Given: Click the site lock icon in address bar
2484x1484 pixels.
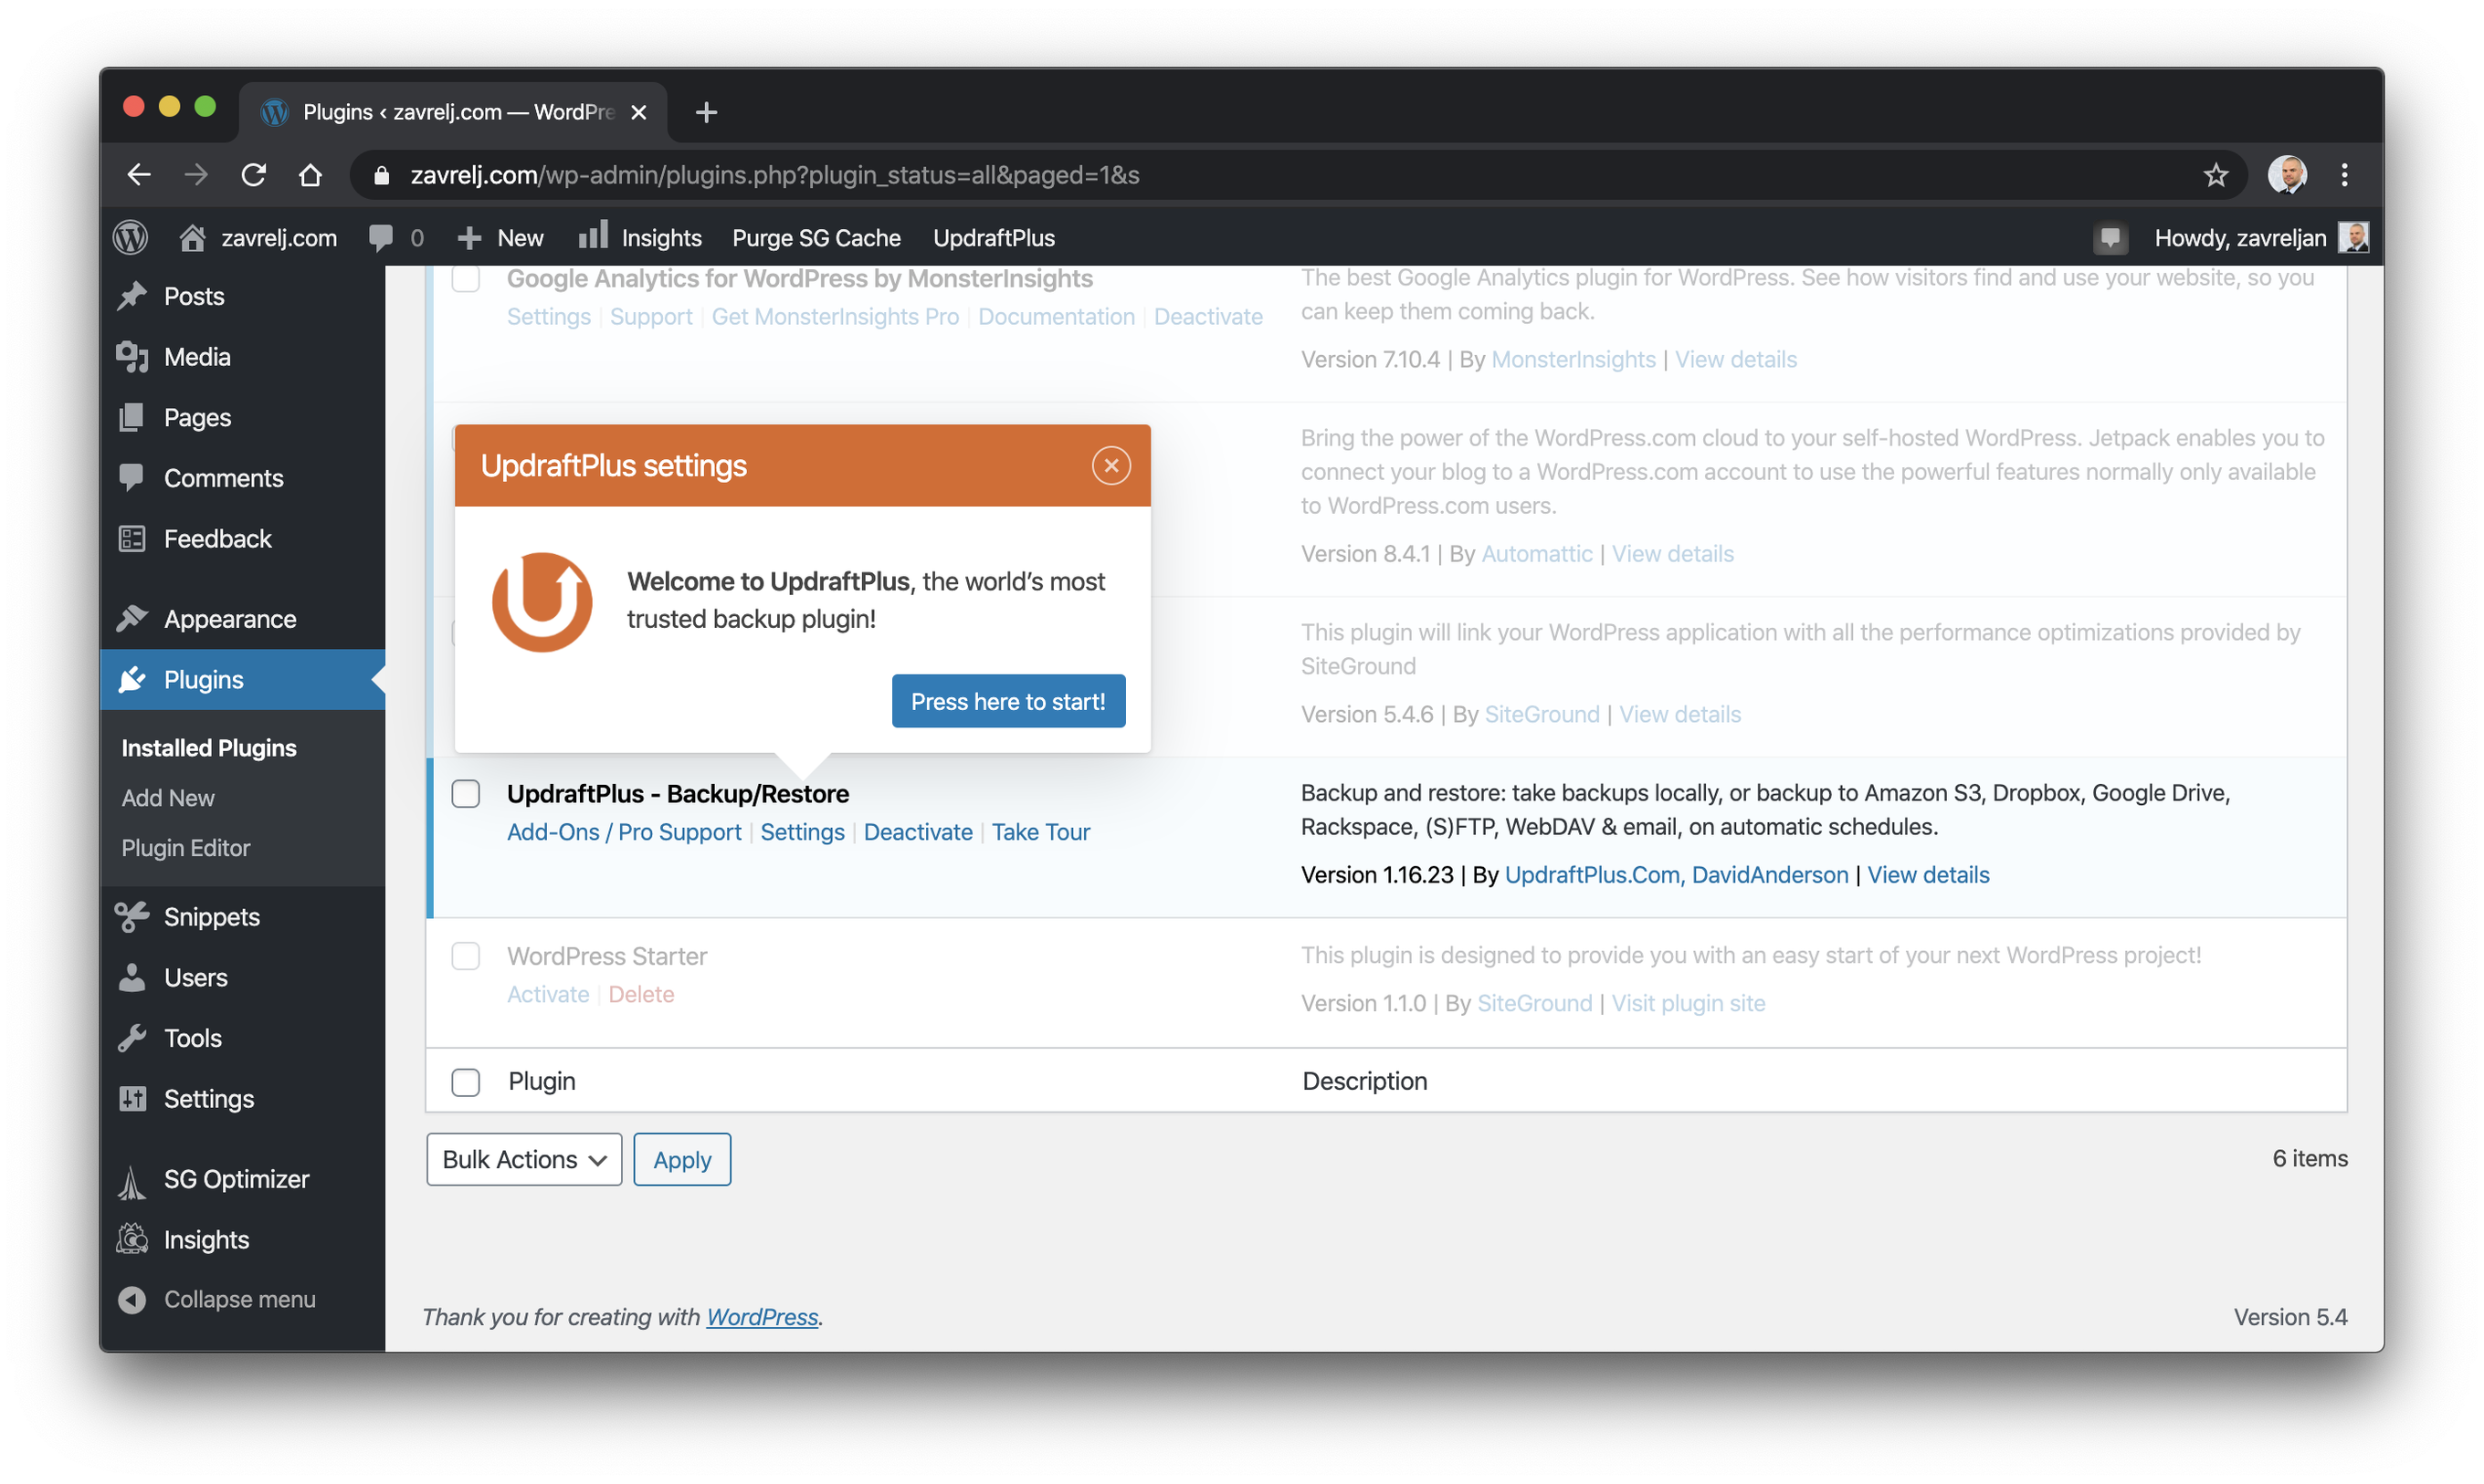Looking at the screenshot, I should pyautogui.click(x=380, y=175).
